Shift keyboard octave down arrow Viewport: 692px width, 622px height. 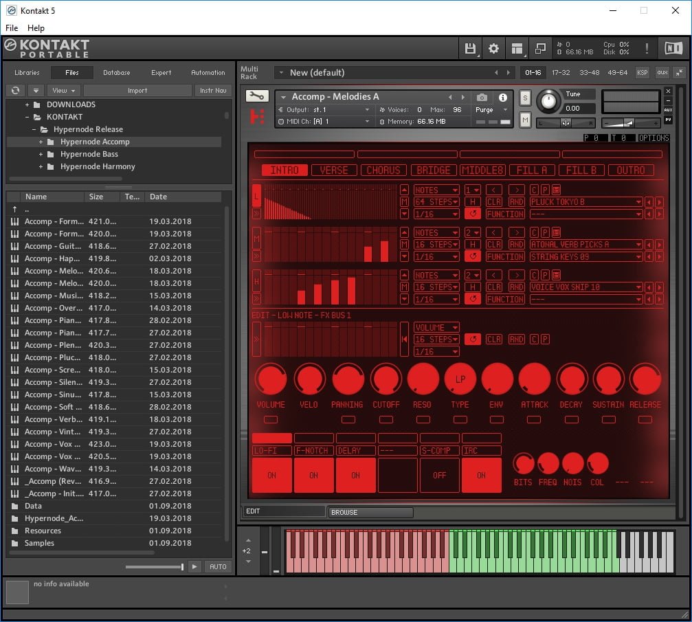pos(249,562)
